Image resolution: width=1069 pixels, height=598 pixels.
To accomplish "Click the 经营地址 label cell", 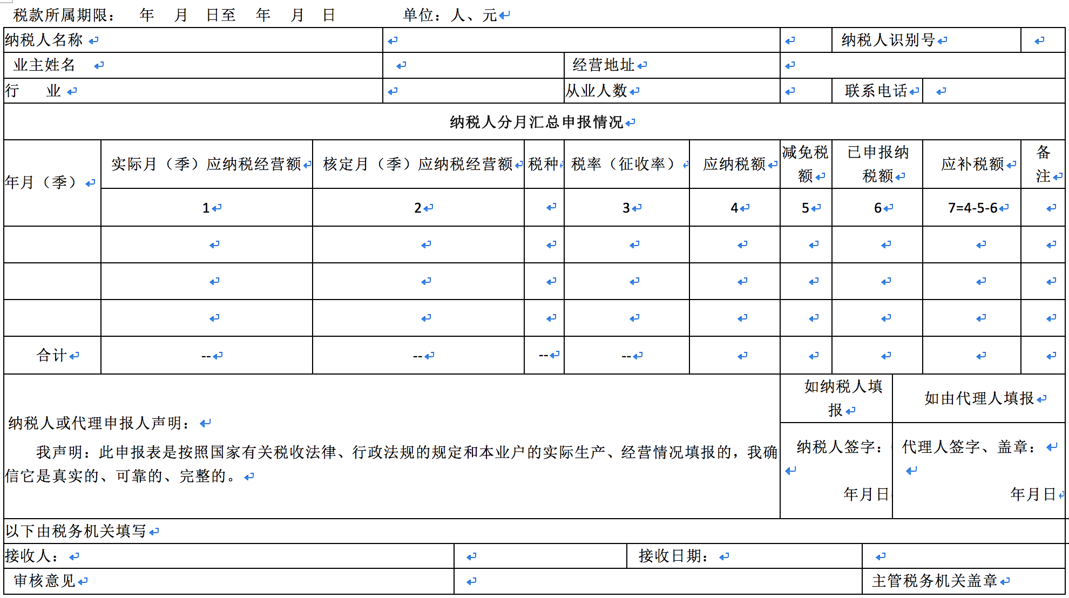I will 672,65.
